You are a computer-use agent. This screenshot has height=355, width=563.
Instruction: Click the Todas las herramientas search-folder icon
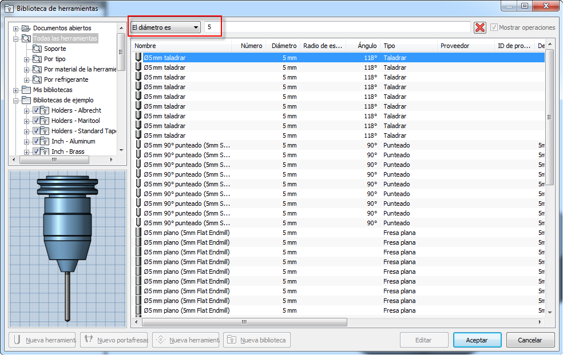coord(26,38)
